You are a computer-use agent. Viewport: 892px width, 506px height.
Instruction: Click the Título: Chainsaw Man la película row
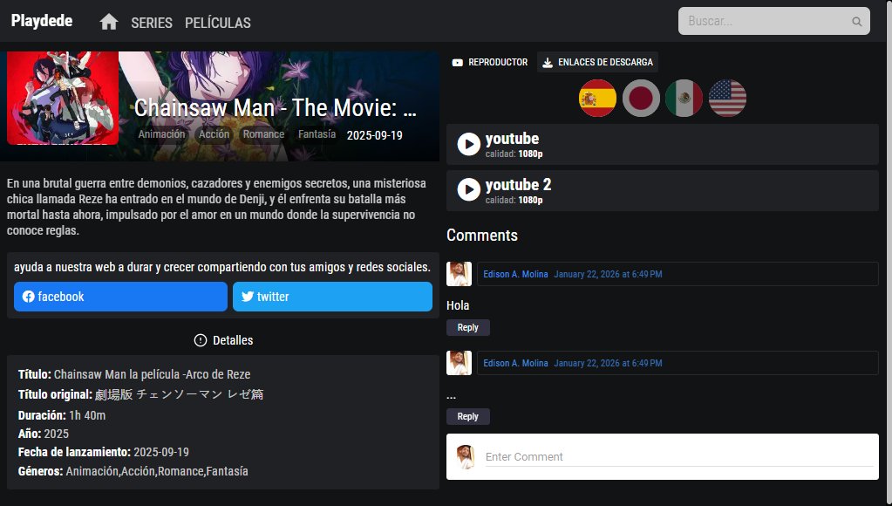coord(134,374)
